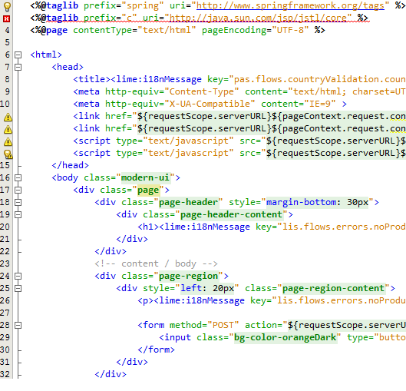Collapse the head tag fold on line 7
This screenshot has width=406, height=391.
coord(18,67)
